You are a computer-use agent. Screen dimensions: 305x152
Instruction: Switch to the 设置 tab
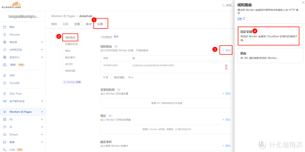(x=100, y=24)
